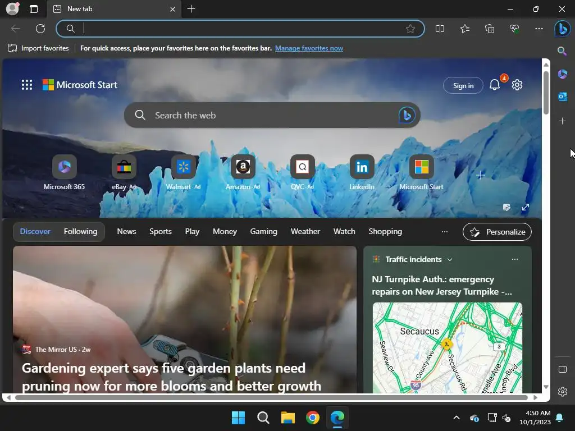Open Manage favorites now link
The height and width of the screenshot is (431, 575).
(x=309, y=48)
